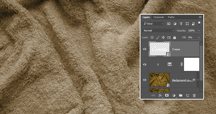Click the lock all padlock icon
Viewport: 216px width, 114px height.
click(x=175, y=37)
